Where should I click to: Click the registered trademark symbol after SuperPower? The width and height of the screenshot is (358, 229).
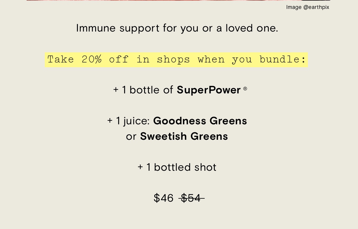(x=245, y=88)
